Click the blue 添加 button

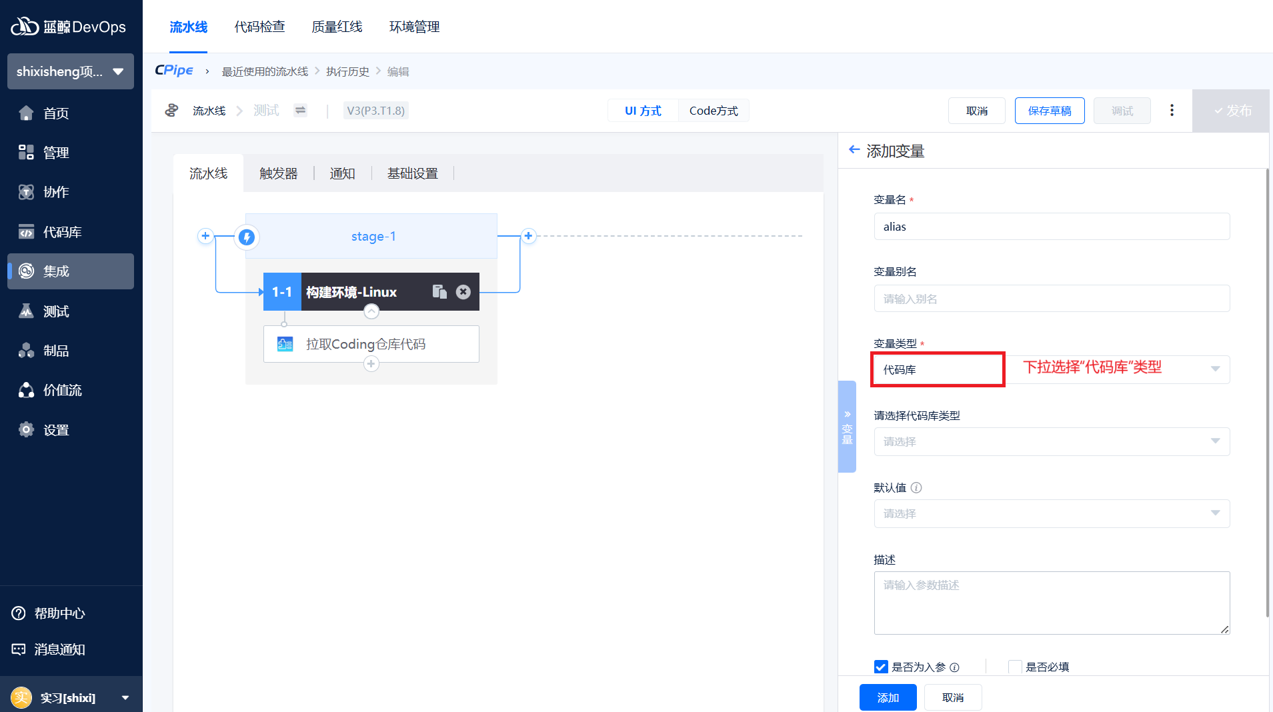pos(888,697)
